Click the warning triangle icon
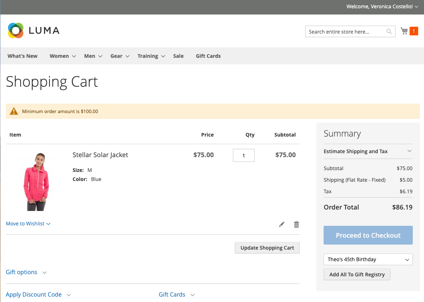The height and width of the screenshot is (302, 424). [x=14, y=111]
